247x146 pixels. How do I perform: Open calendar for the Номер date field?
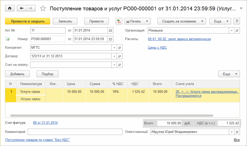click(110, 39)
